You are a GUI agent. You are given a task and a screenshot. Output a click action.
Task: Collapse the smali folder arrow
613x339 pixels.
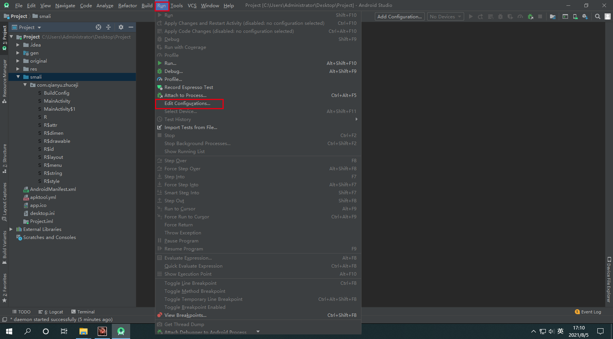pyautogui.click(x=18, y=77)
